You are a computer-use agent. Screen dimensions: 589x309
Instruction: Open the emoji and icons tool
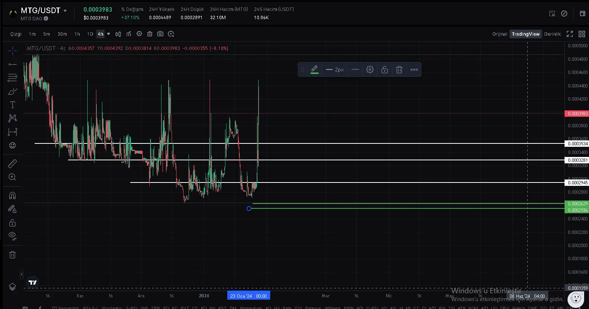point(12,145)
